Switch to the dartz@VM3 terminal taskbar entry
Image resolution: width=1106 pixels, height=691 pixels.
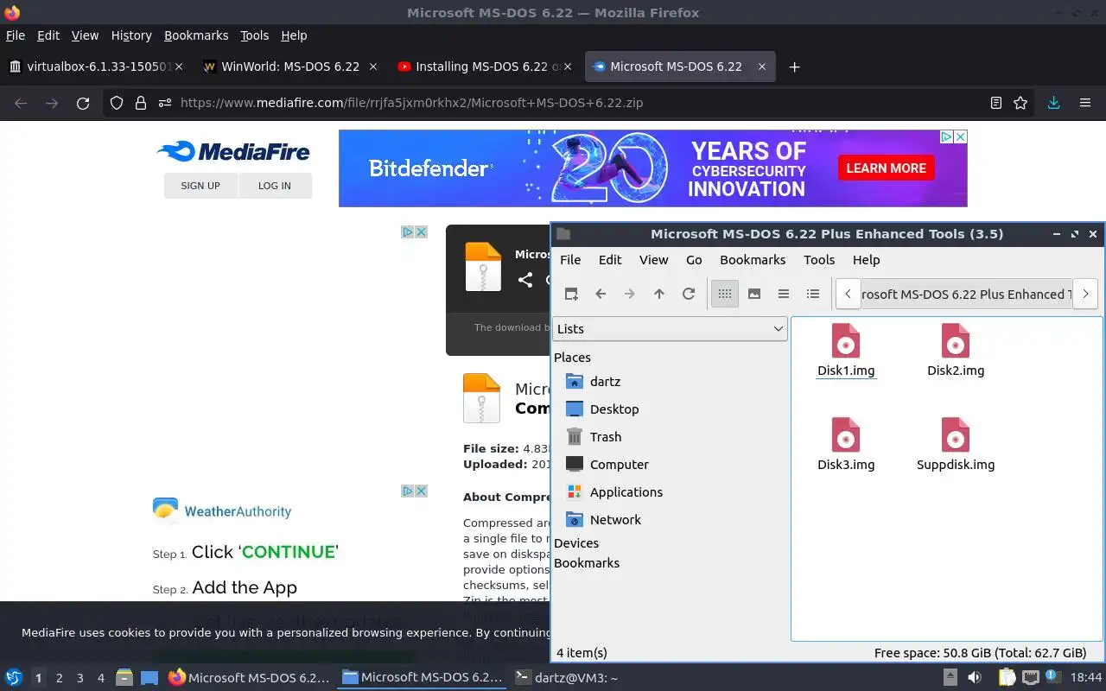[566, 678]
